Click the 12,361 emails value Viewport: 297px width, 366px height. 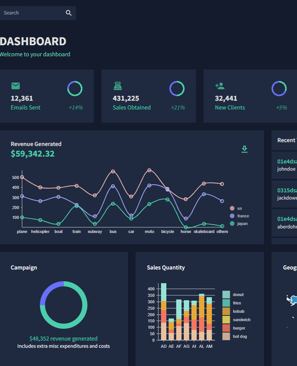pos(22,98)
